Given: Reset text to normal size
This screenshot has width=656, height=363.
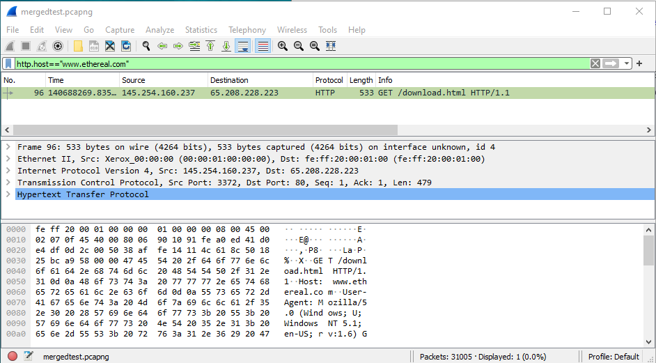Looking at the screenshot, I should click(x=315, y=46).
